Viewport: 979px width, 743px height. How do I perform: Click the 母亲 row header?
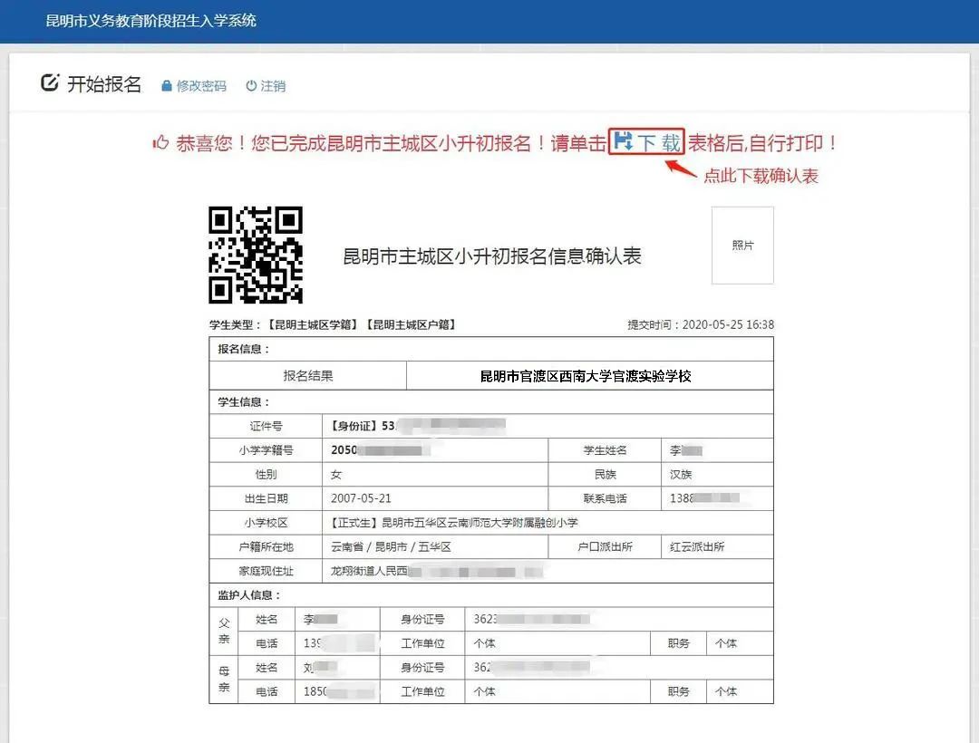pos(224,680)
